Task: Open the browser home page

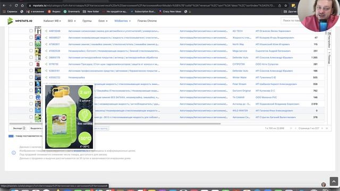Action: point(22,6)
